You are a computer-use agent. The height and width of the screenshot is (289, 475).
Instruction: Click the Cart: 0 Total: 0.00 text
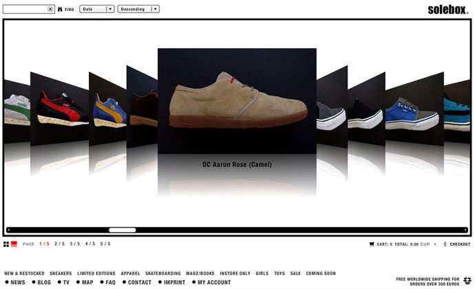[x=398, y=244]
